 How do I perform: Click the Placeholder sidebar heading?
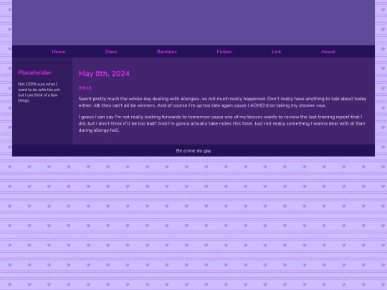click(x=35, y=72)
